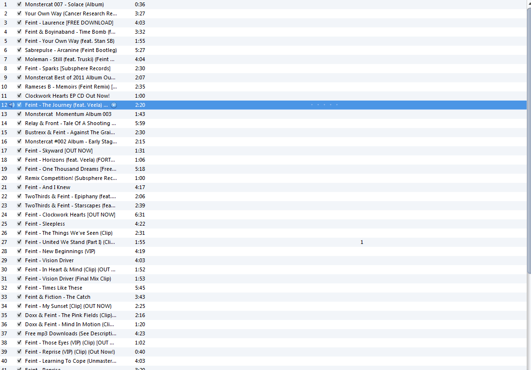Select Feint - Reprise (VIP) (Clip) (Out Now!)

point(70,352)
